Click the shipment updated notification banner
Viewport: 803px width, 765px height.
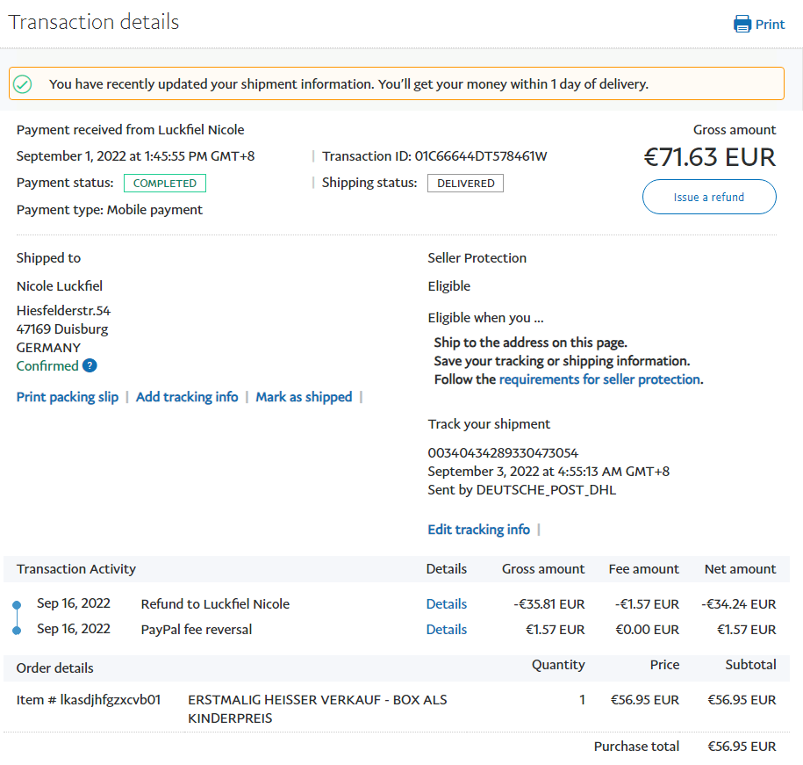click(397, 84)
